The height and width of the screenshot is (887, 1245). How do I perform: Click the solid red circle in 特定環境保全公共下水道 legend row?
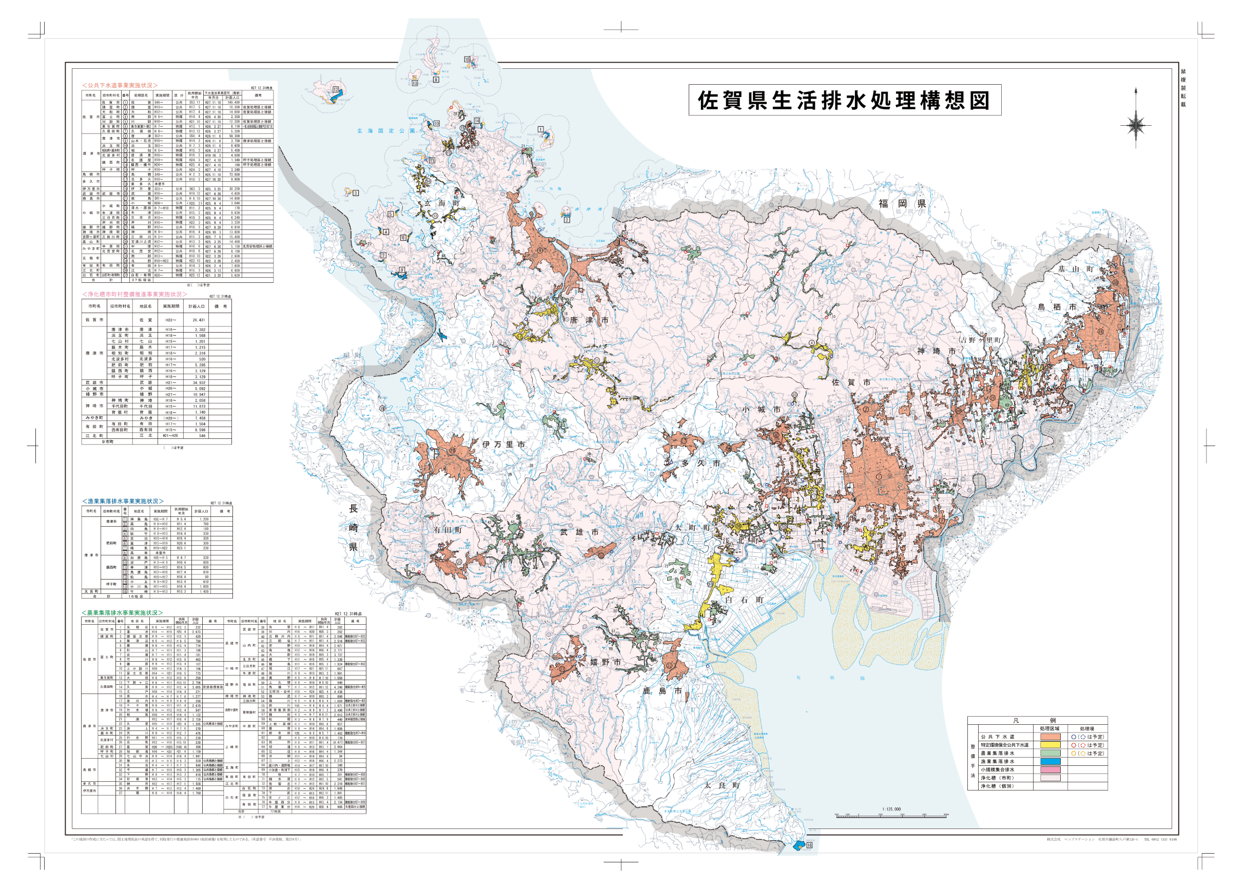(x=1074, y=745)
